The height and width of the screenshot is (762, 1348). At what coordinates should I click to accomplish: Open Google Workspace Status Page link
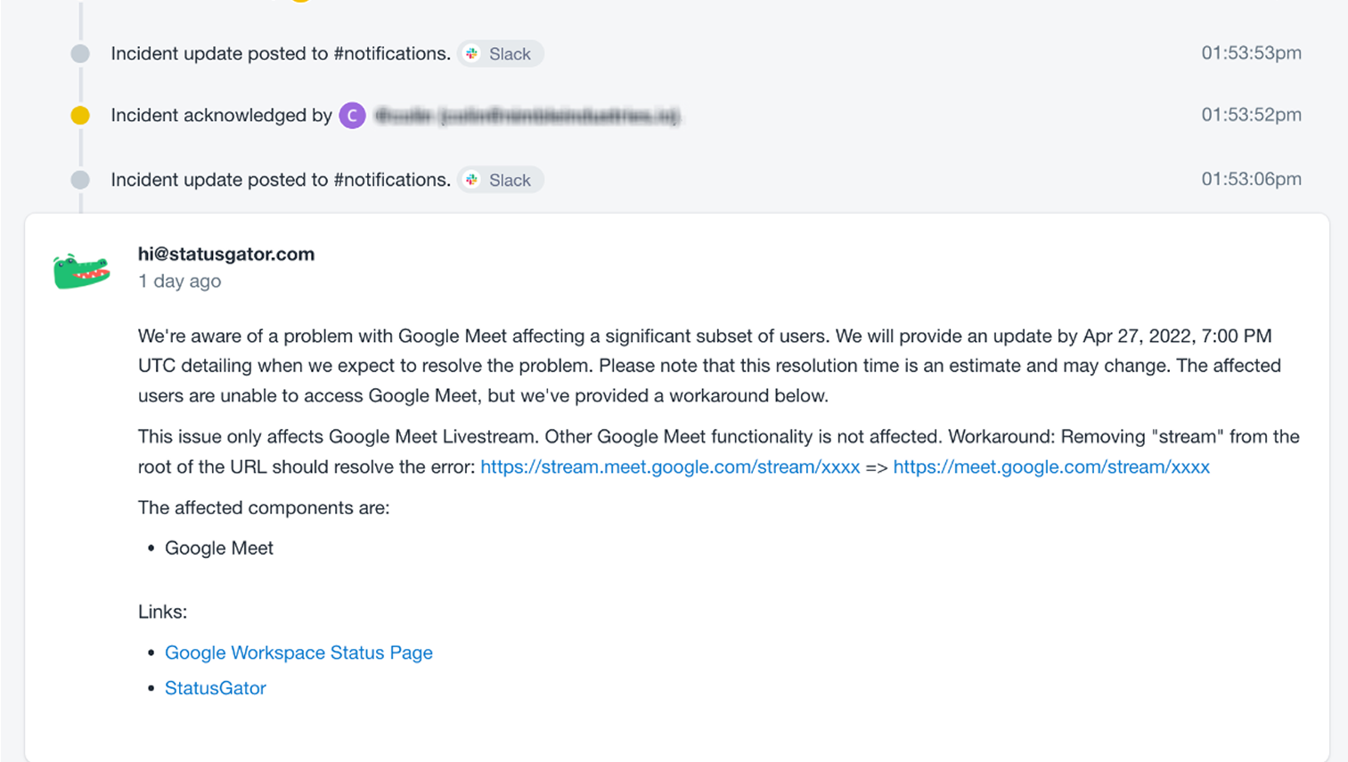(298, 653)
